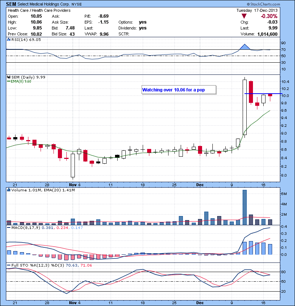Click the EMA(8) green legend line
This screenshot has width=295, height=306.
click(x=8, y=81)
